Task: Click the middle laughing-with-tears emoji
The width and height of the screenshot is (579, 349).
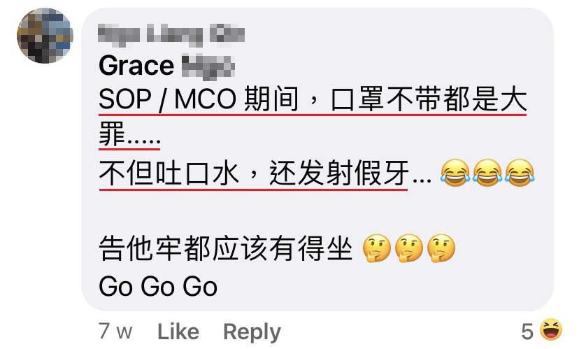Action: pos(487,173)
